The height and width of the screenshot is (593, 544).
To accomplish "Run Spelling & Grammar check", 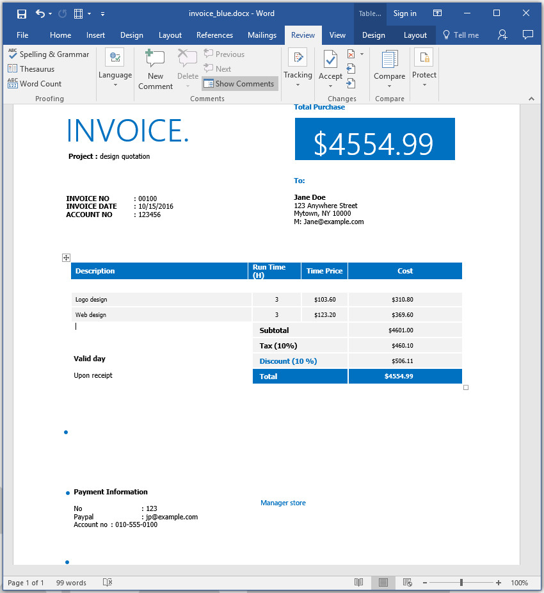I will pos(49,54).
